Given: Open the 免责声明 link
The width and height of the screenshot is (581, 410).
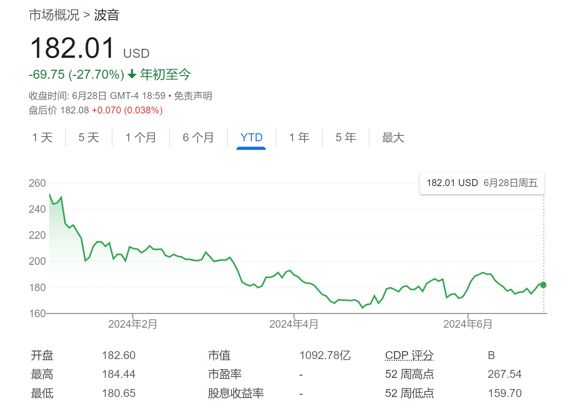Looking at the screenshot, I should click(x=193, y=96).
